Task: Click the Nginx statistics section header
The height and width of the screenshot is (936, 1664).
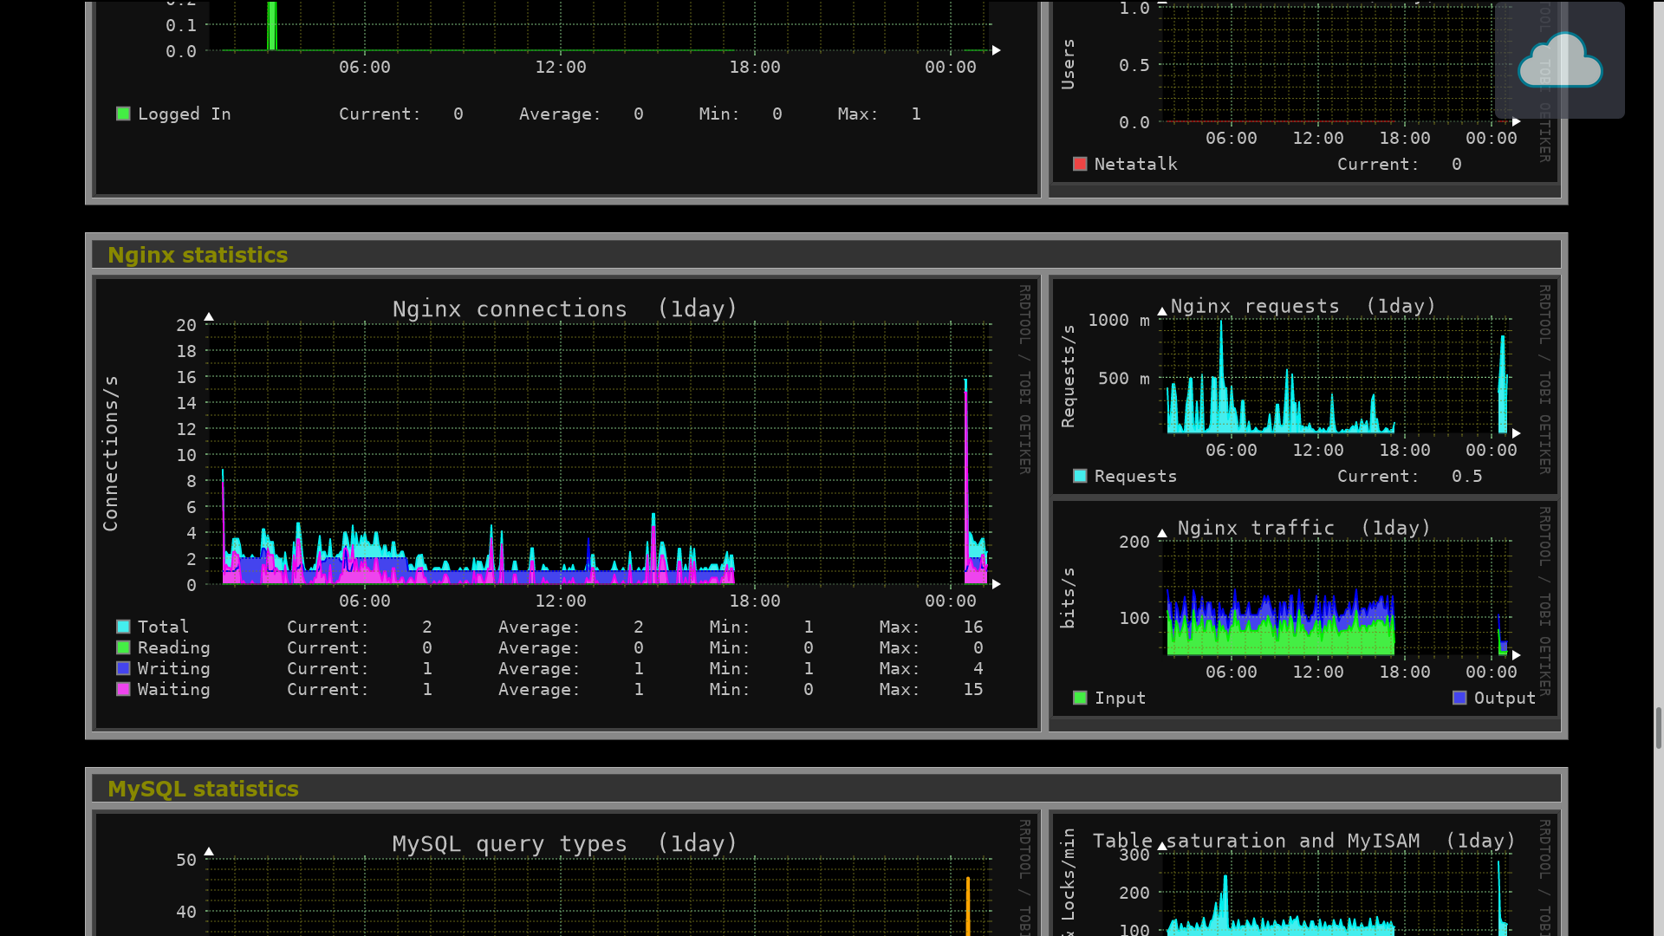Action: 198,255
